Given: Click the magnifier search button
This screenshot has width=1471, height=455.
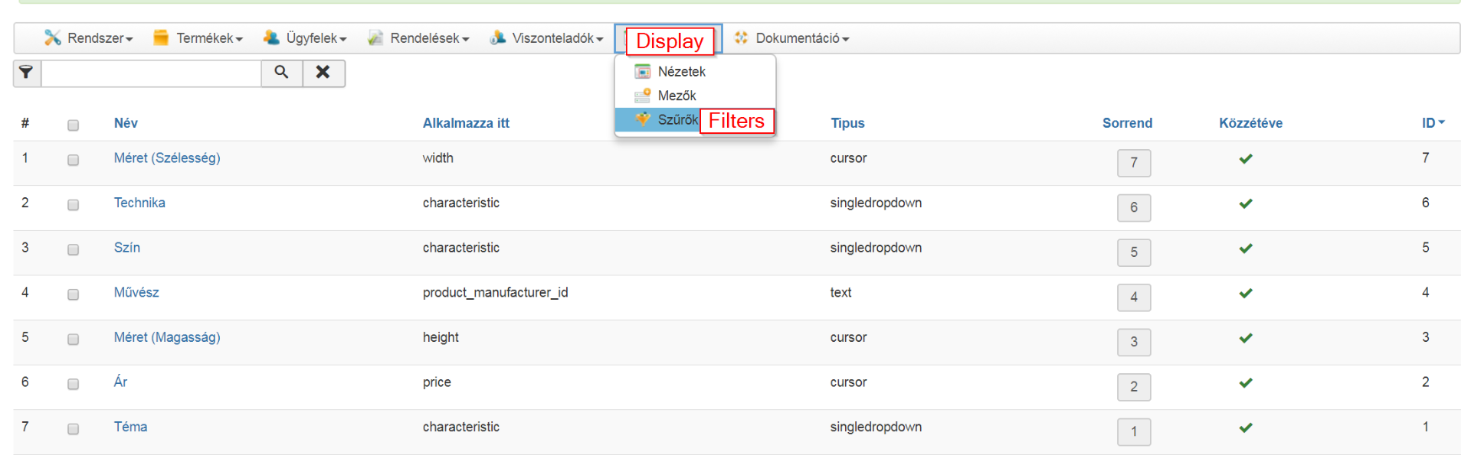Looking at the screenshot, I should pos(282,73).
